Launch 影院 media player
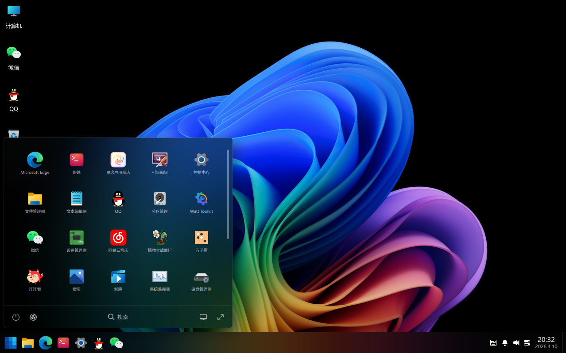Image resolution: width=566 pixels, height=353 pixels. [118, 280]
